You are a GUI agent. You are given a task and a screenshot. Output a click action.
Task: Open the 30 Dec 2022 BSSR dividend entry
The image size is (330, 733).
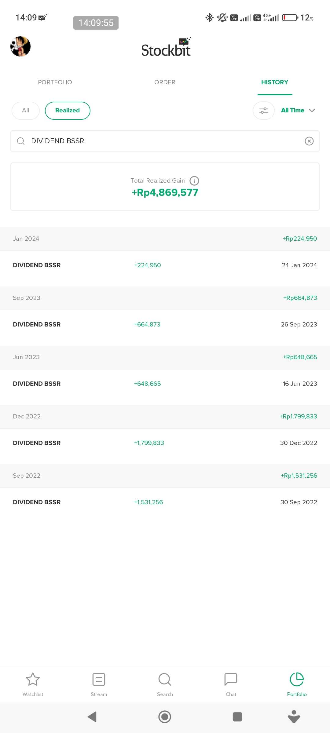pos(165,443)
